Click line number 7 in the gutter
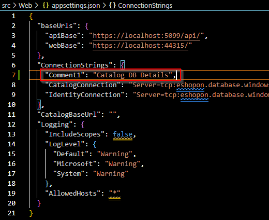The width and height of the screenshot is (269, 220). [x=13, y=75]
